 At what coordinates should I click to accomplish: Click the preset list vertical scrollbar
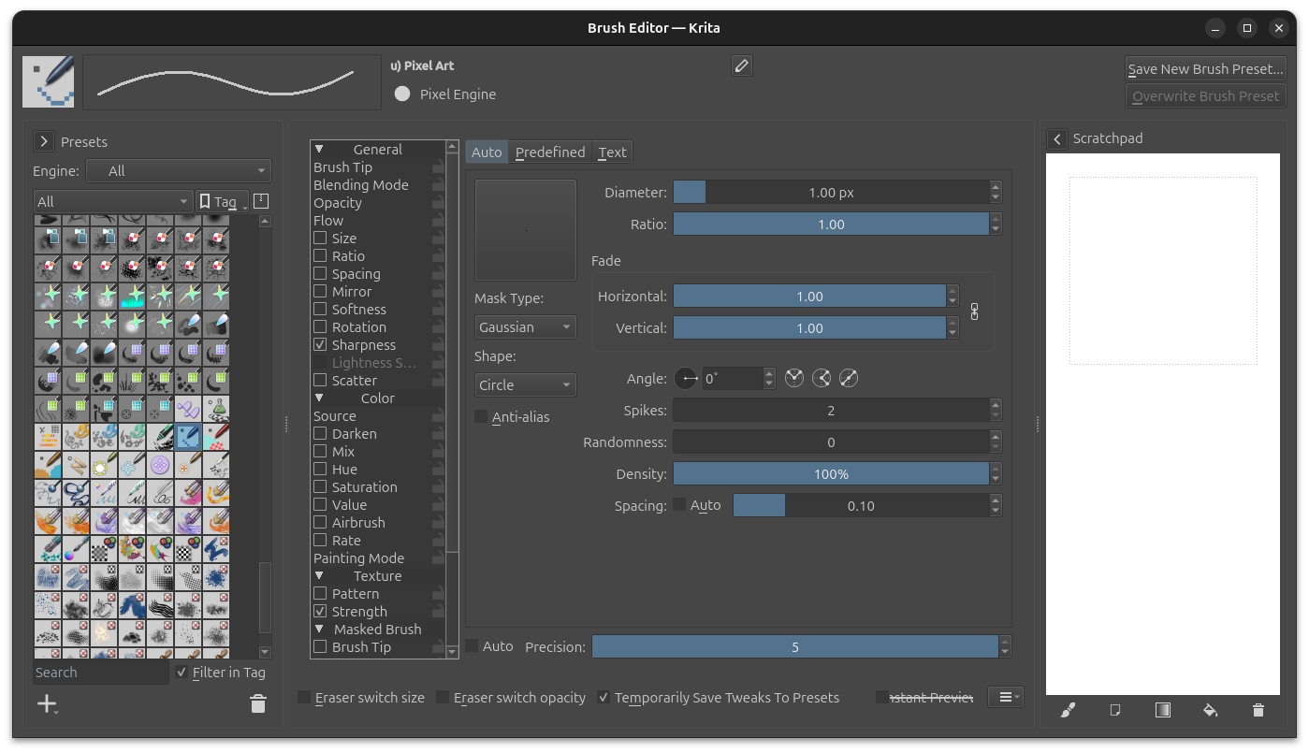(x=265, y=597)
